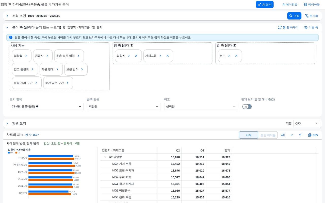Remove 자재그룹 from the row axis
Image resolution: width=325 pixels, height=203 pixels.
point(168,56)
